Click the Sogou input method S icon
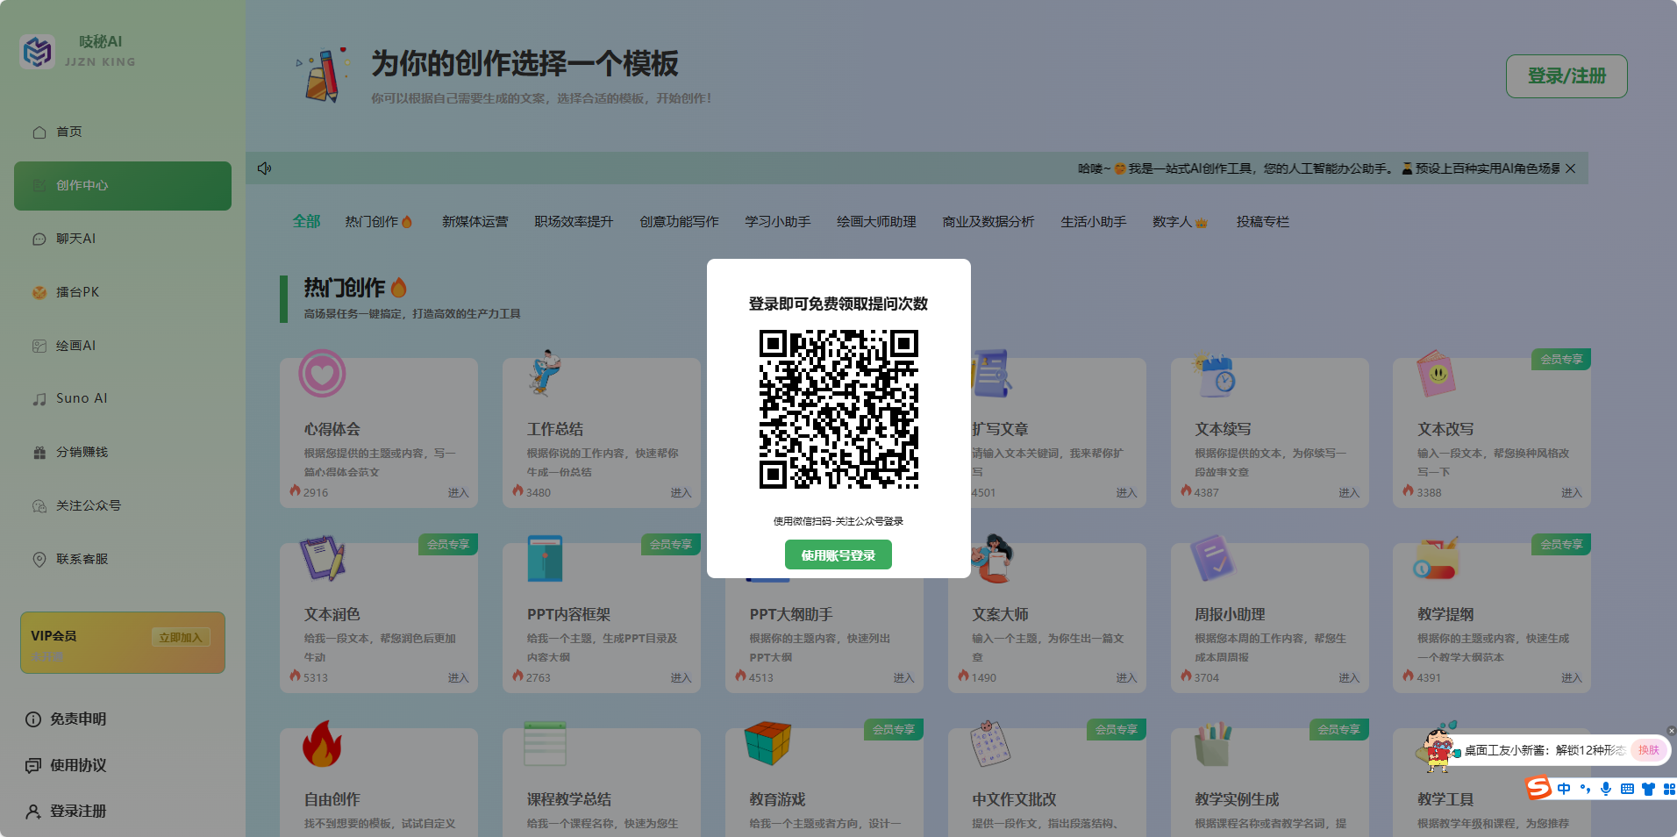 pos(1538,788)
